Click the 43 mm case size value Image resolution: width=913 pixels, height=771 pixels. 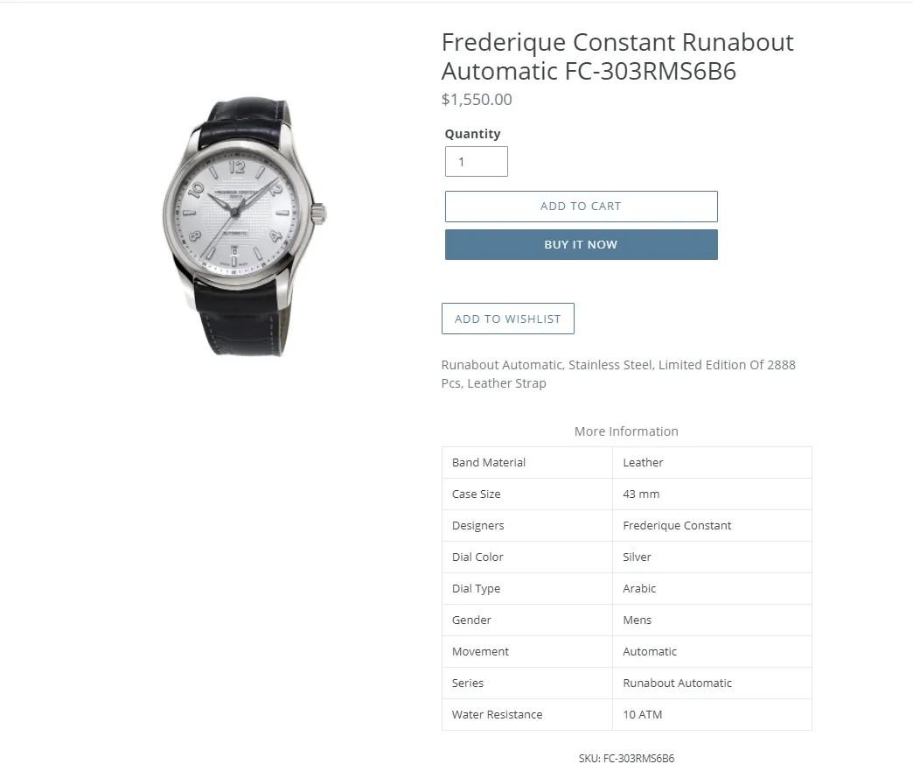tap(641, 494)
